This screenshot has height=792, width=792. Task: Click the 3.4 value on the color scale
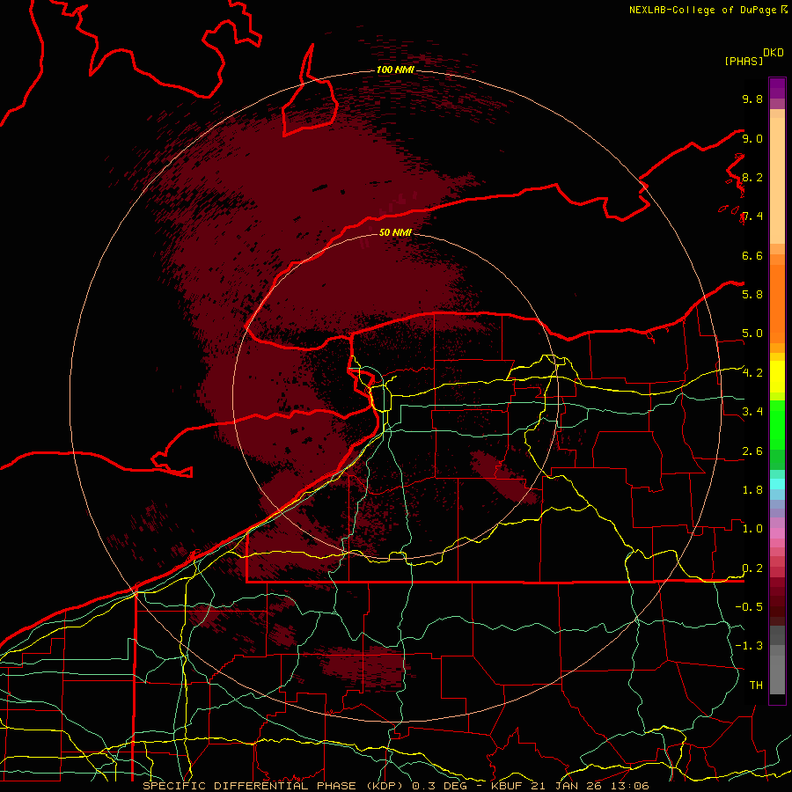pos(752,412)
